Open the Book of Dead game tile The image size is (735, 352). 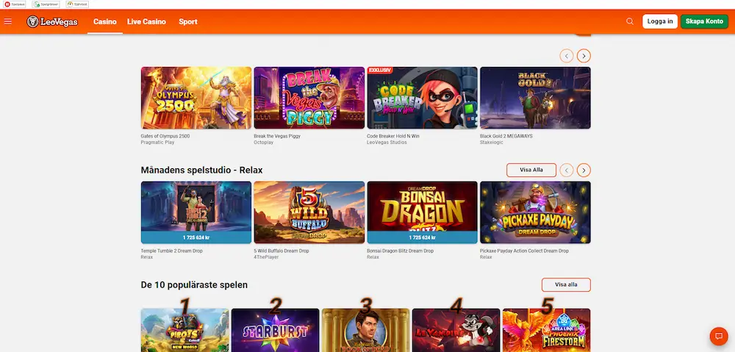point(365,330)
